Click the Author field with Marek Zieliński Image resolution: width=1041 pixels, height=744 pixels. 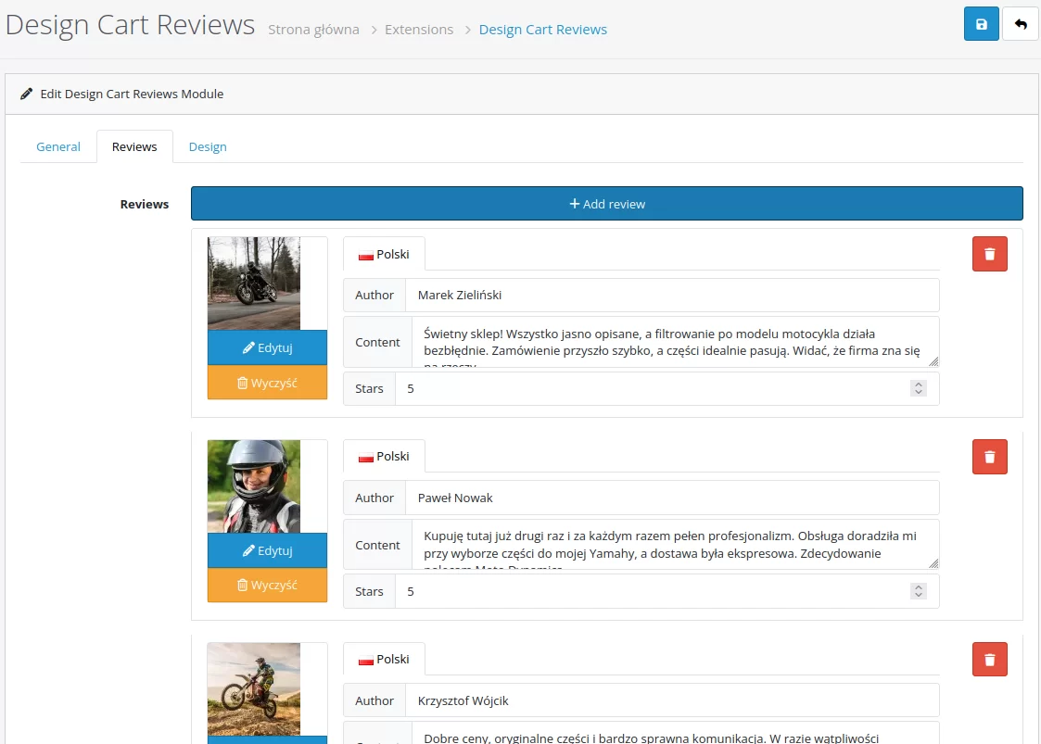pos(672,296)
